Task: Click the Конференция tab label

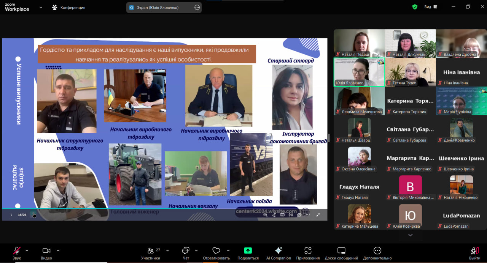Action: click(73, 7)
